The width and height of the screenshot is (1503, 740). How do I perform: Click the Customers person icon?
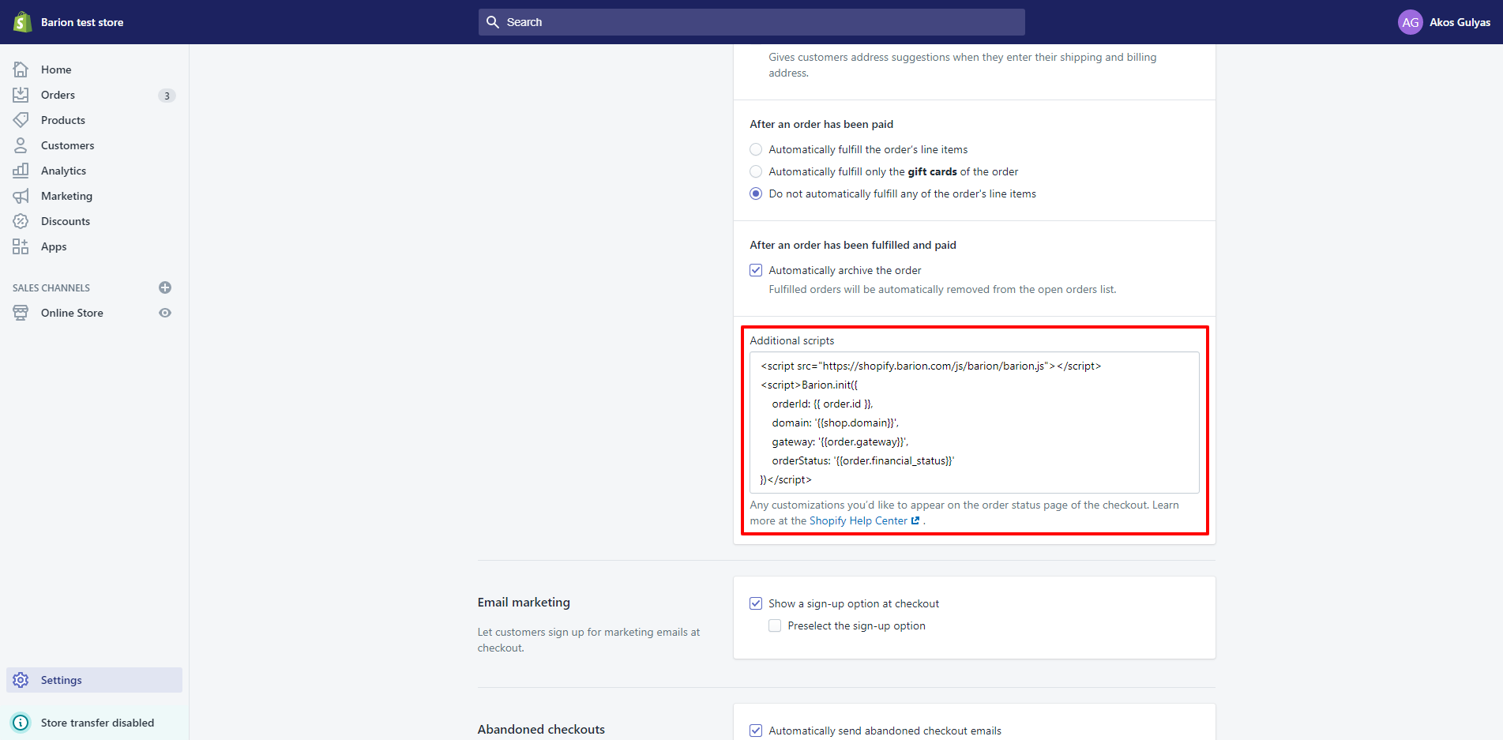[21, 145]
